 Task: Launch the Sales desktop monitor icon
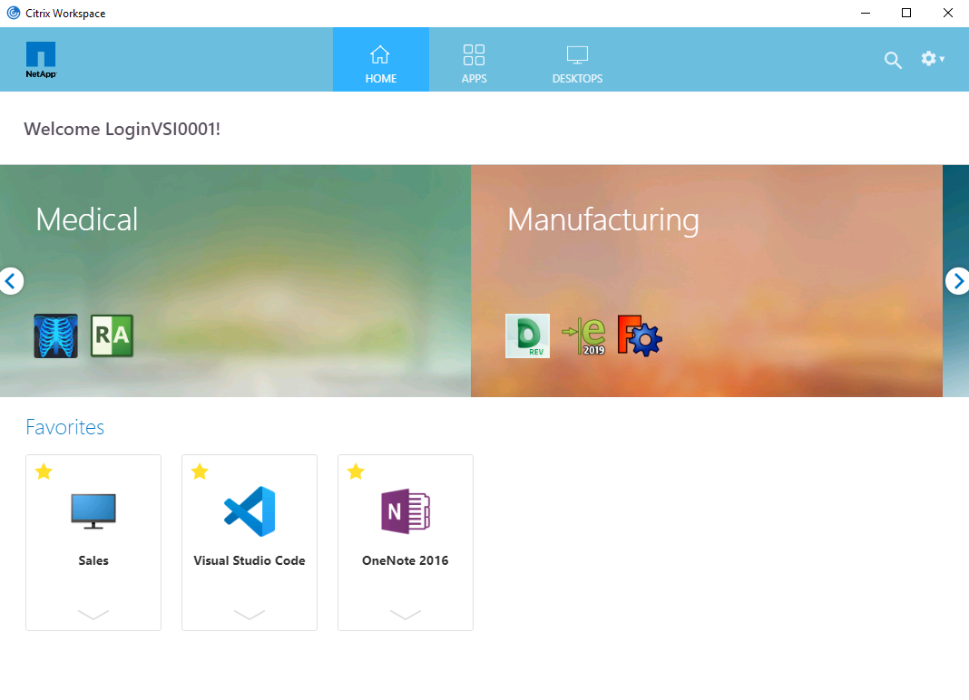(93, 510)
